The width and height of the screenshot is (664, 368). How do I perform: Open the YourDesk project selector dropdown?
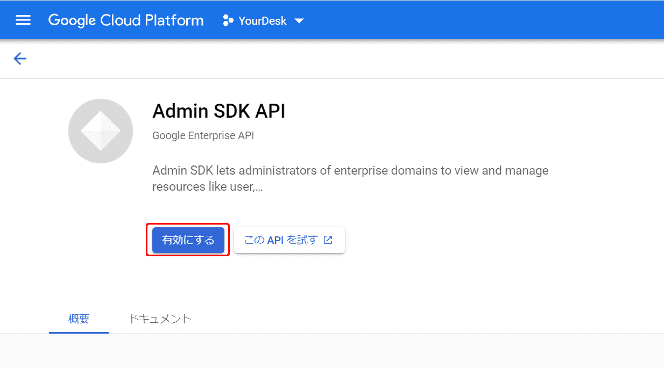[x=263, y=21]
